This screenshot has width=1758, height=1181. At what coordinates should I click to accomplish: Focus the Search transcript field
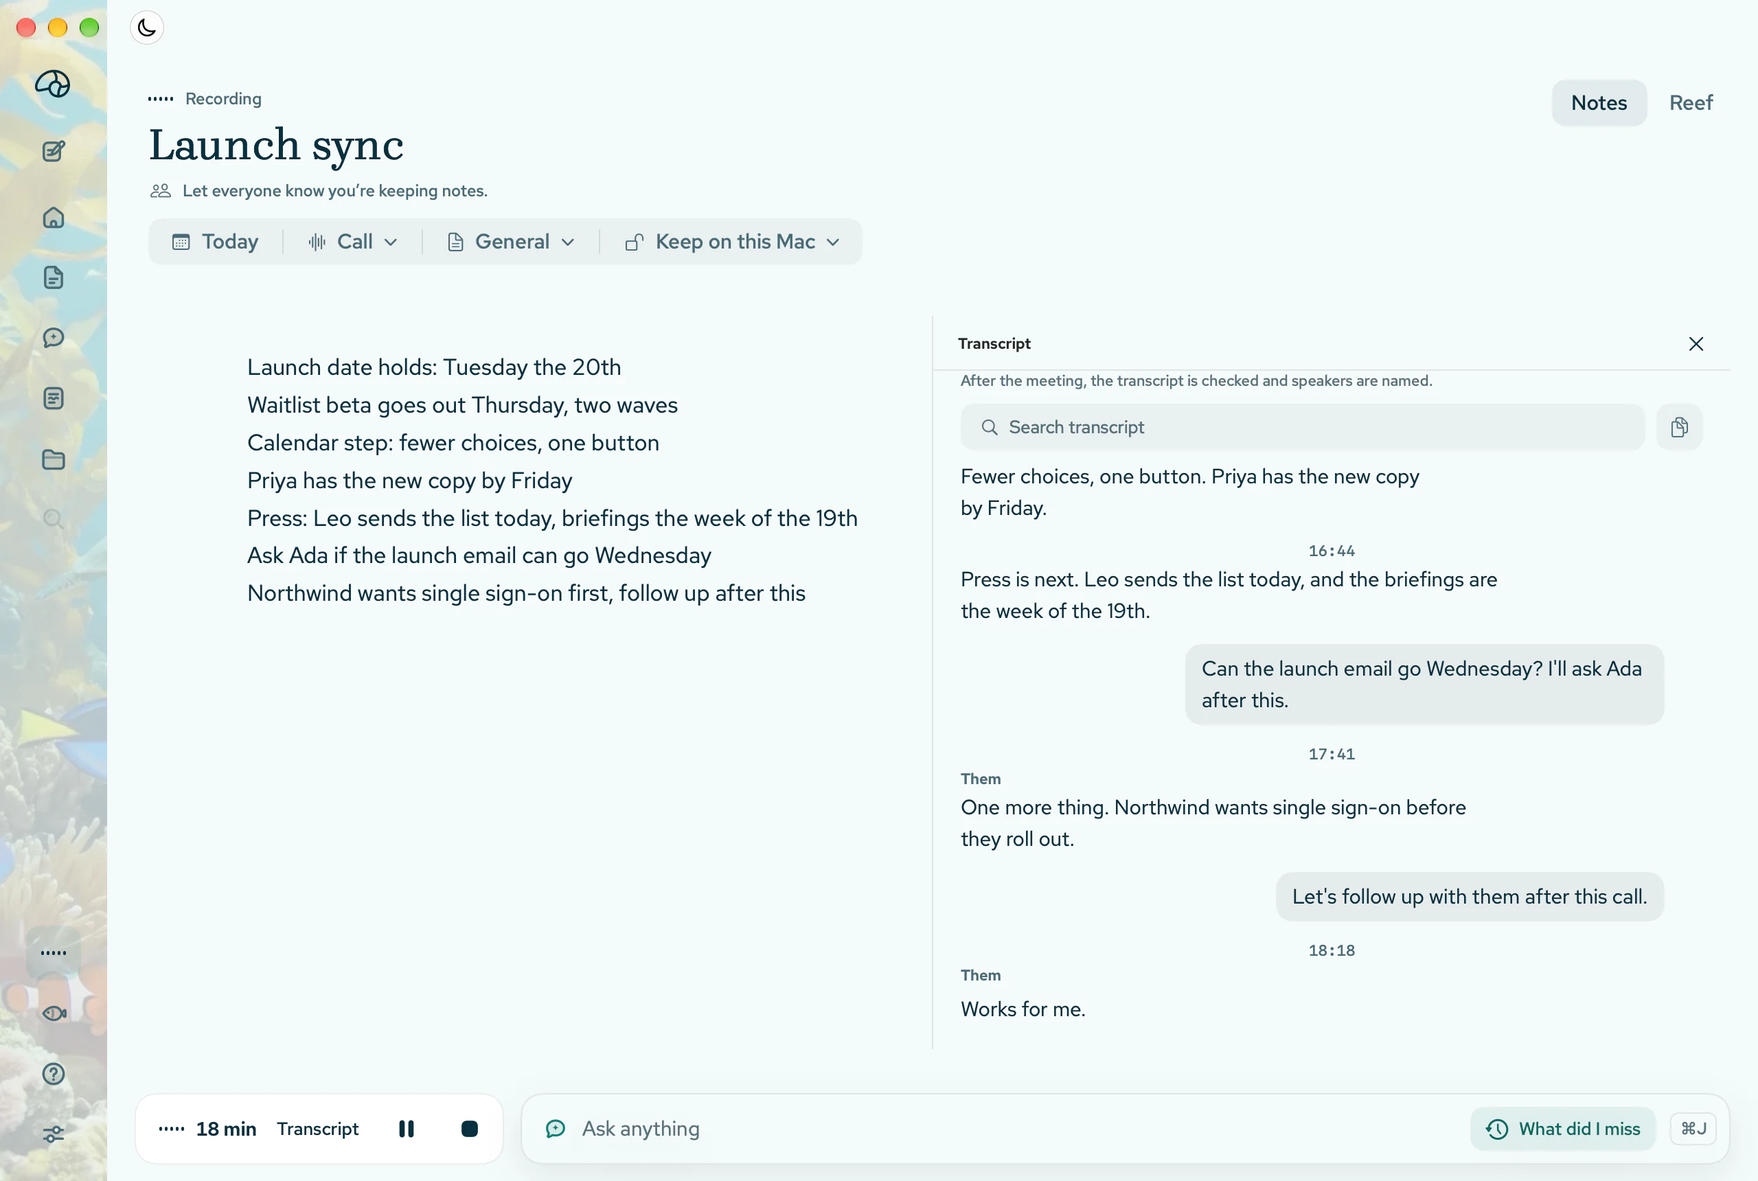click(1302, 427)
